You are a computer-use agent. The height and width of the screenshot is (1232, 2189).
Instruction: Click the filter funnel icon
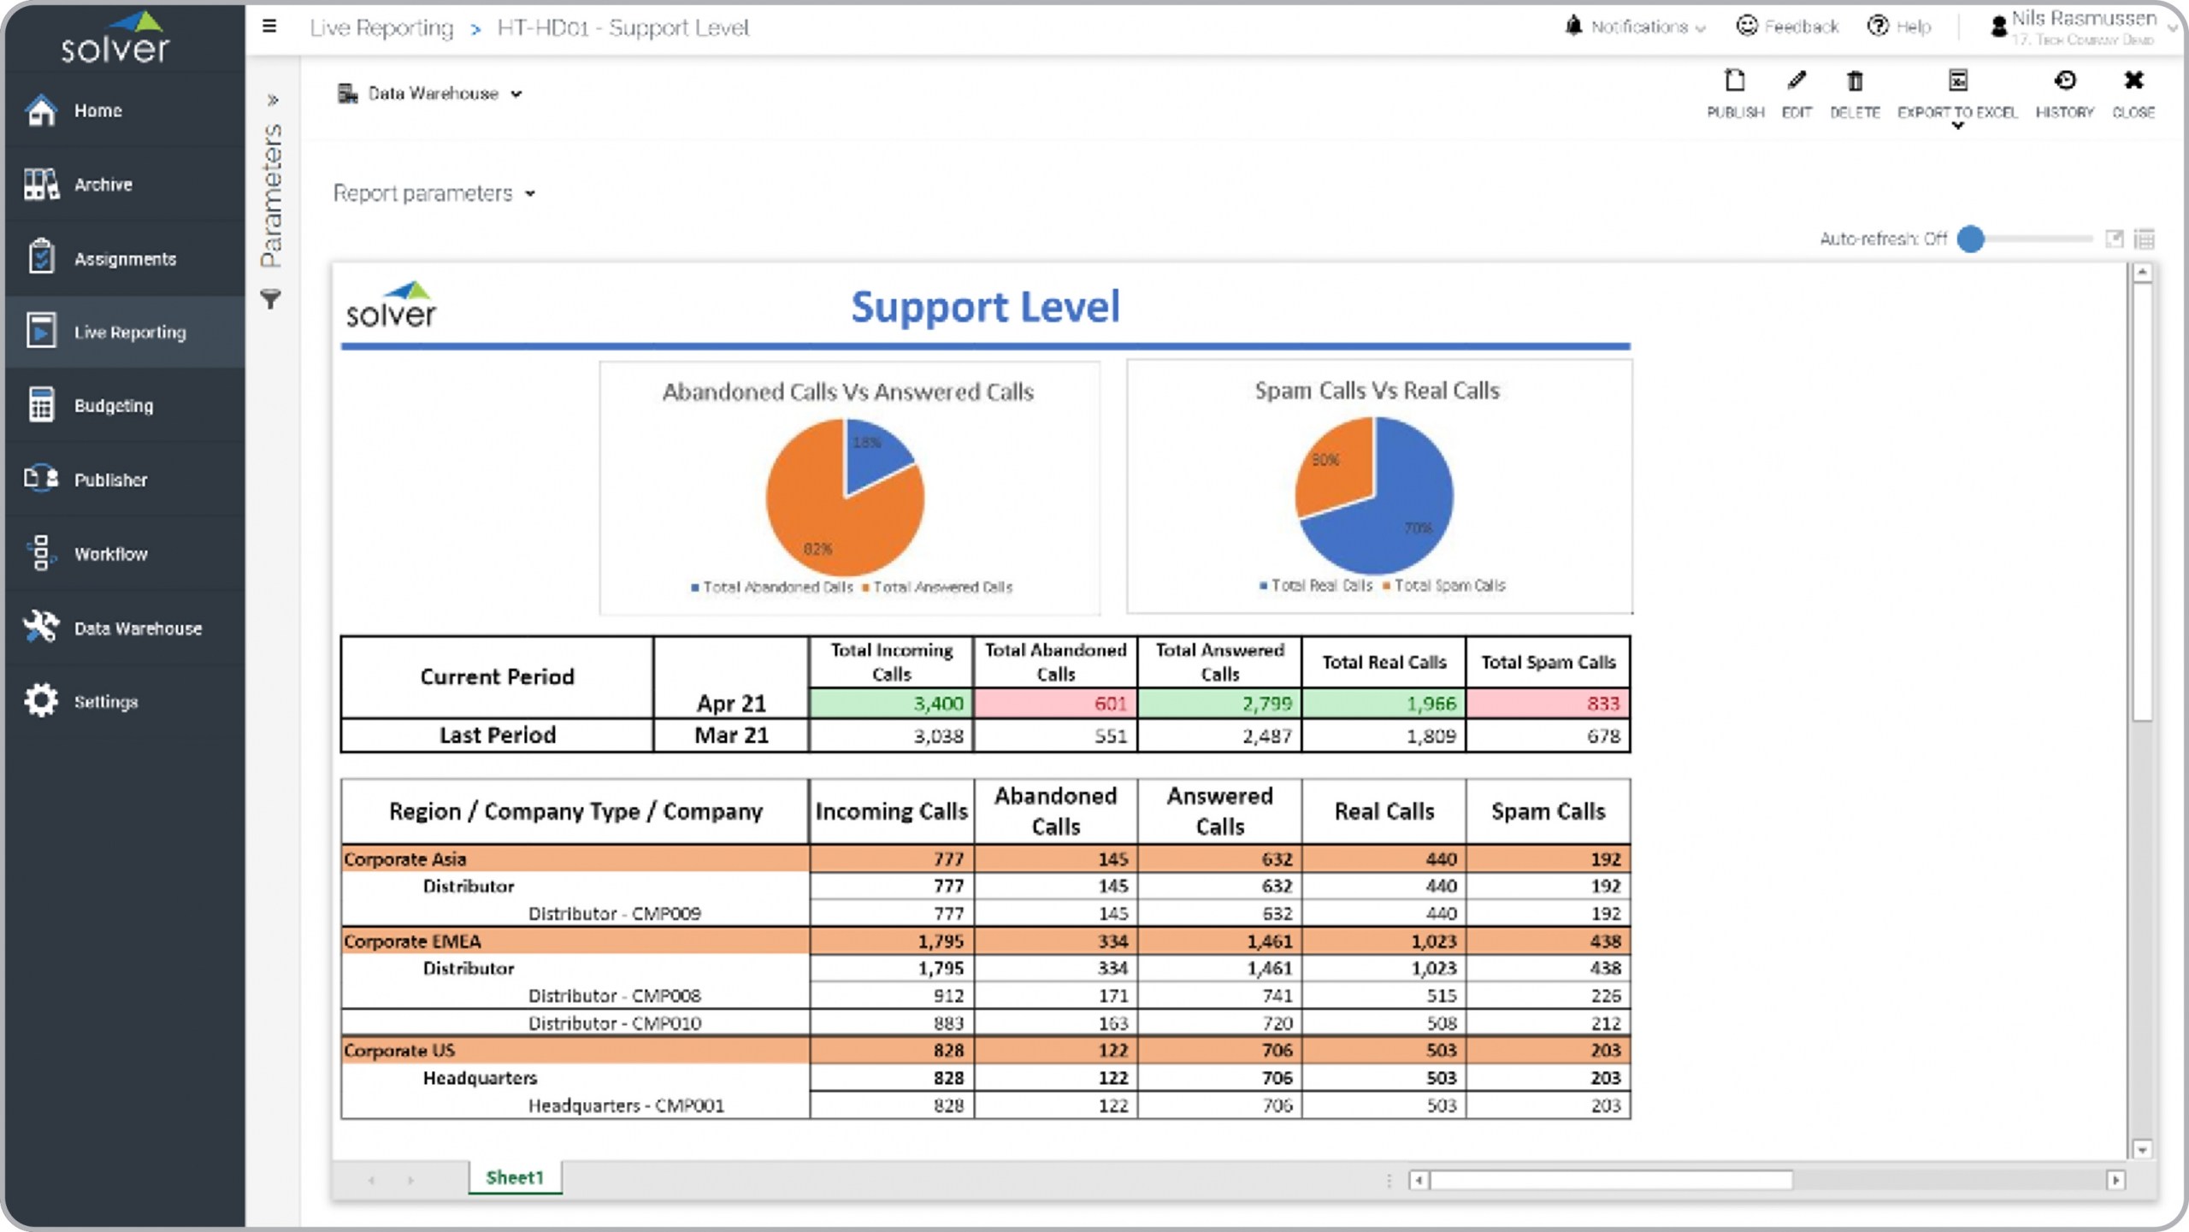click(x=270, y=299)
